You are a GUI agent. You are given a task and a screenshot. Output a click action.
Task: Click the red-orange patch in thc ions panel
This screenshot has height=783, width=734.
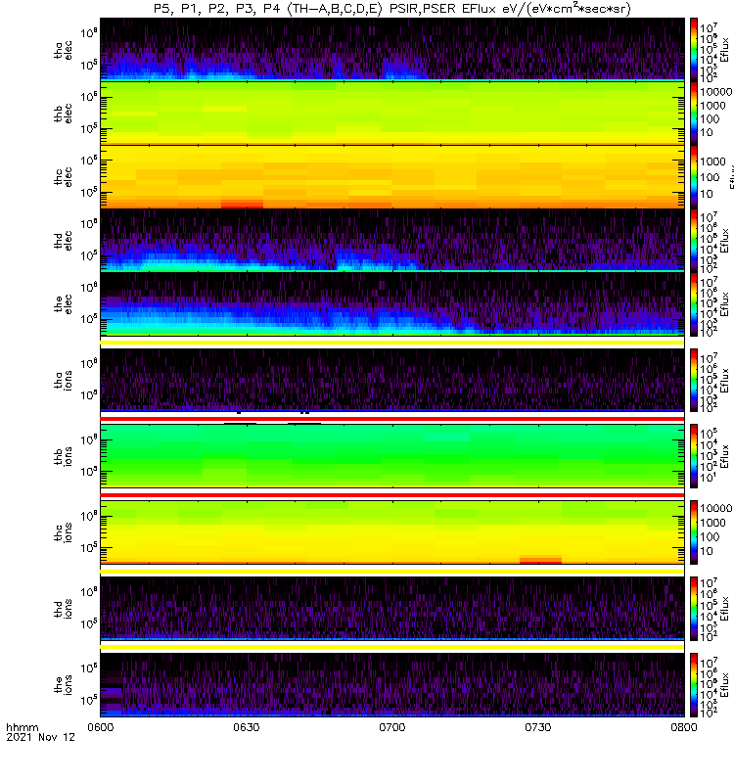(541, 559)
